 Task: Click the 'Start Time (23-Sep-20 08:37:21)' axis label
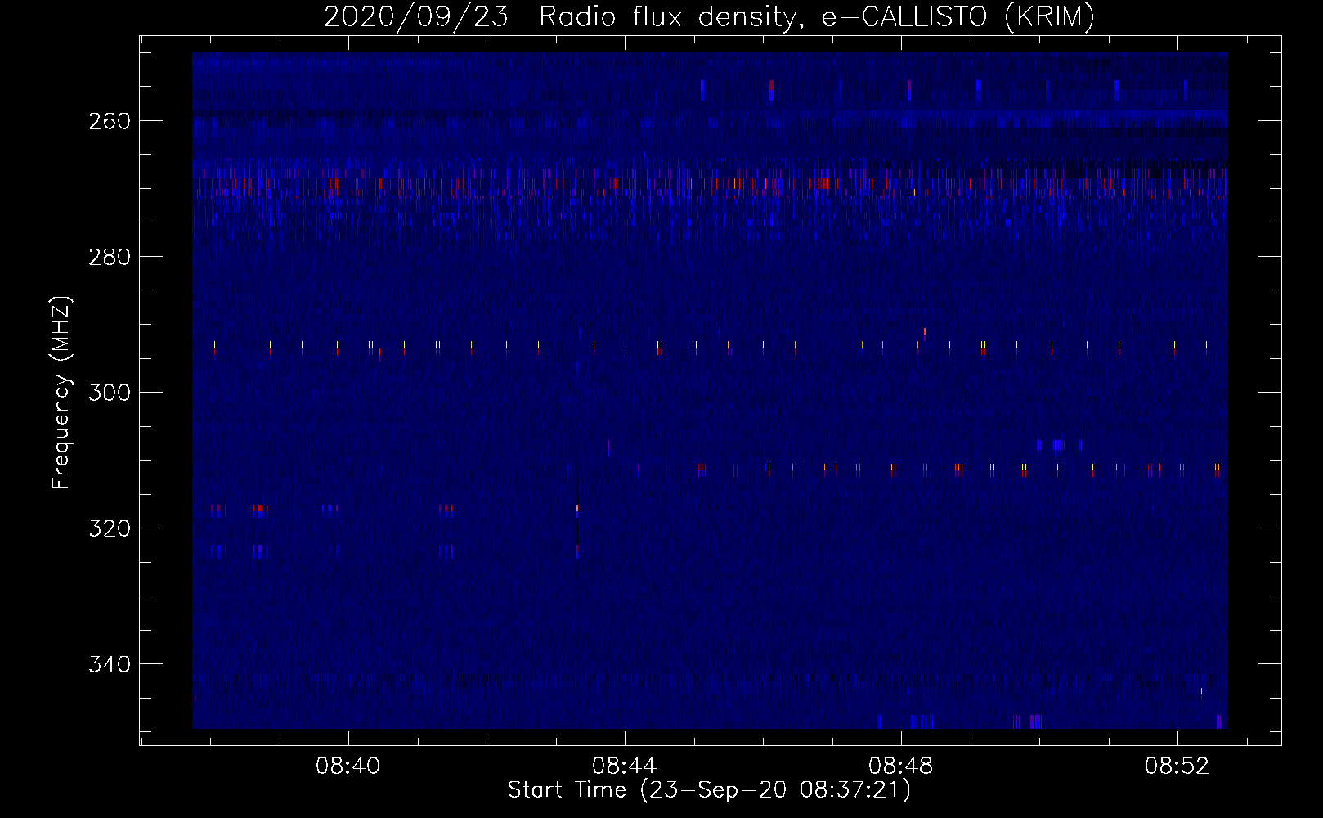(x=709, y=790)
